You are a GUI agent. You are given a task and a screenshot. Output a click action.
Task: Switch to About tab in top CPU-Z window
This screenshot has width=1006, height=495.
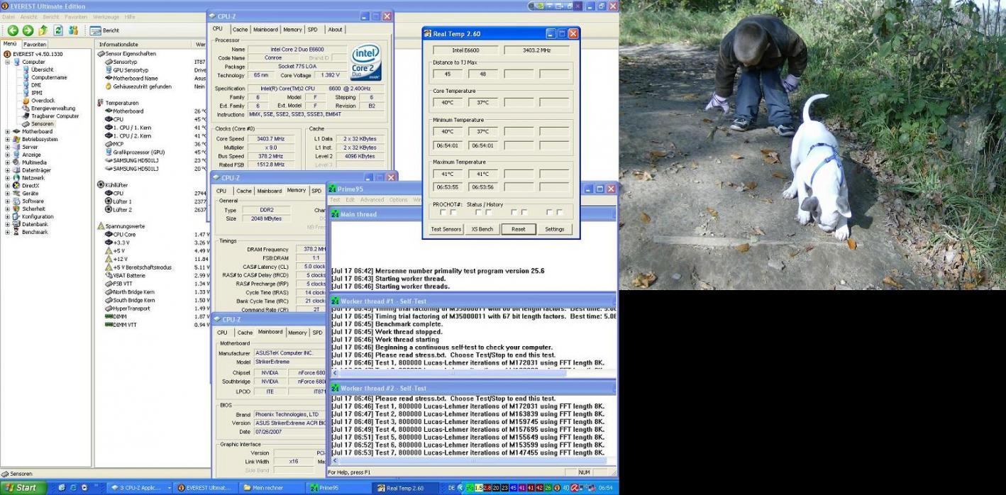(x=335, y=30)
